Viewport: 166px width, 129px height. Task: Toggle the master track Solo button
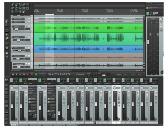click(x=161, y=27)
